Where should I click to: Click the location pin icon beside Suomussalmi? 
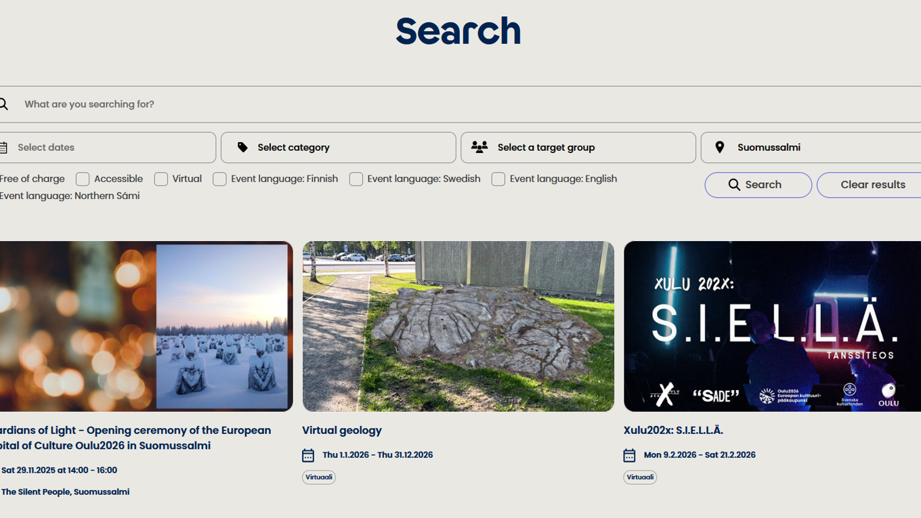click(x=720, y=148)
